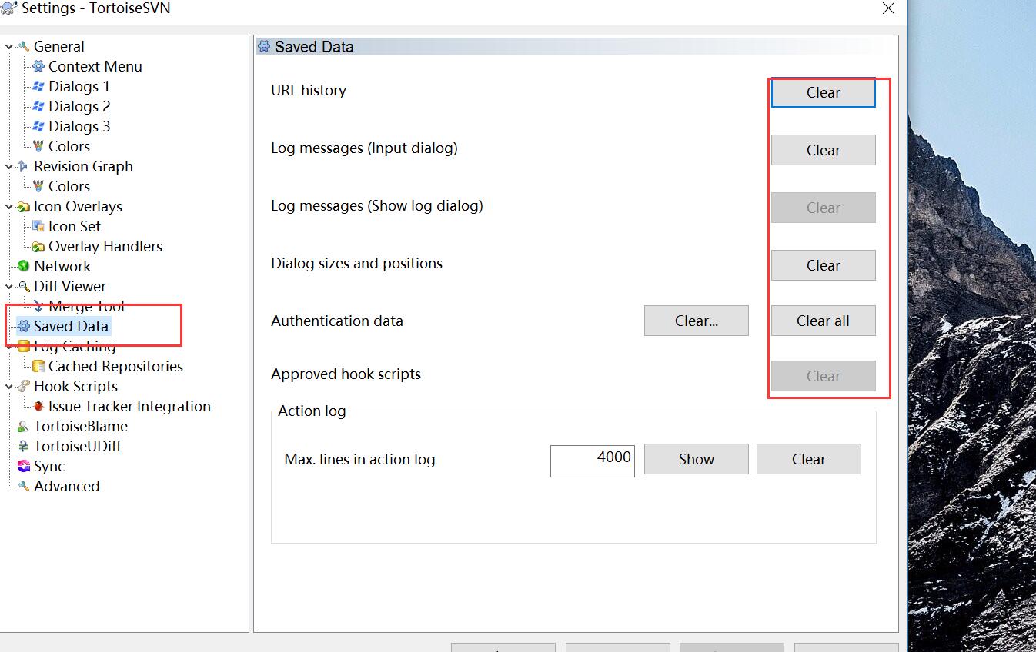Select the Issue Tracker Integration bug icon
This screenshot has height=652, width=1036.
[x=38, y=407]
